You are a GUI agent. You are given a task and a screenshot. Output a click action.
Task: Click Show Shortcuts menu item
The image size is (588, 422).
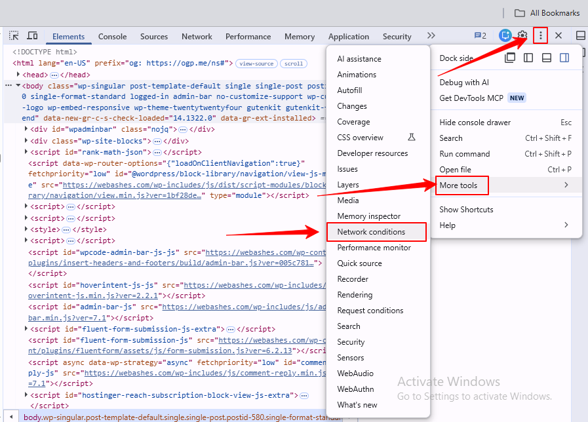pyautogui.click(x=505, y=210)
